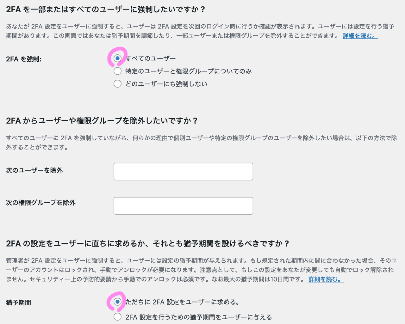Open the first 詳細を読む link
The image size is (405, 324).
[360, 36]
